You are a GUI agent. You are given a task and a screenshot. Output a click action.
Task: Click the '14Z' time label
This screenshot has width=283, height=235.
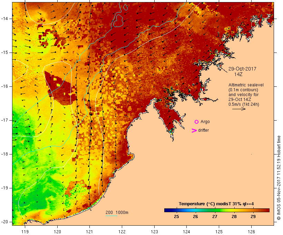[238, 74]
